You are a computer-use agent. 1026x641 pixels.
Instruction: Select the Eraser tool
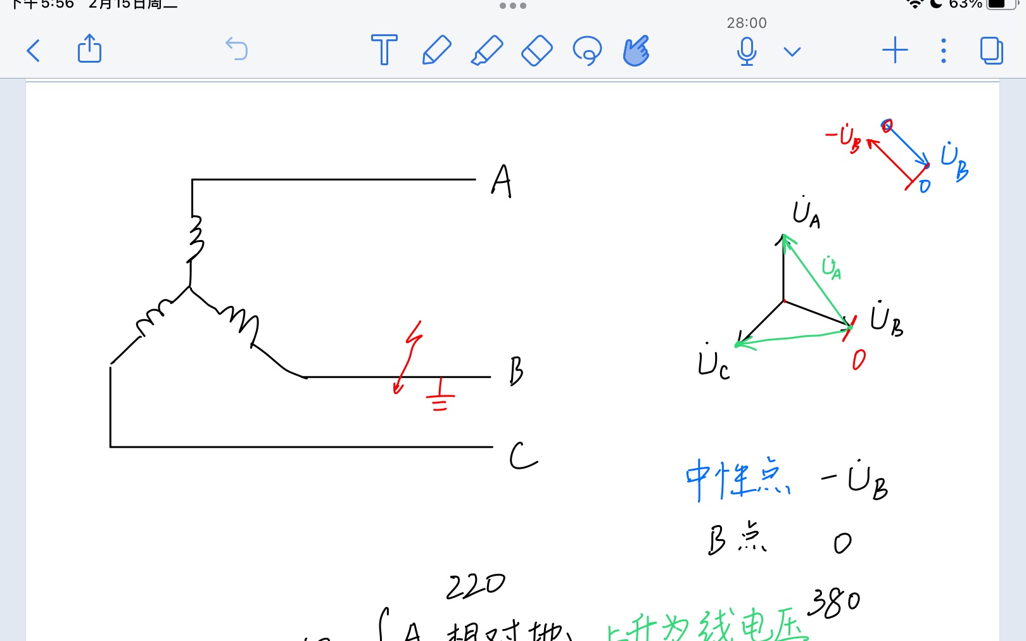(537, 50)
